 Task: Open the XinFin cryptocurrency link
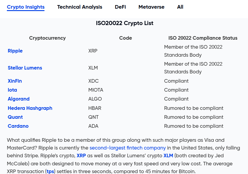tap(15, 81)
